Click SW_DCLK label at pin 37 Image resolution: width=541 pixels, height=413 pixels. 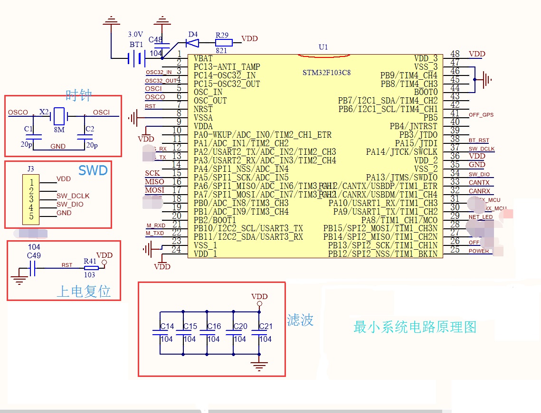pyautogui.click(x=481, y=149)
